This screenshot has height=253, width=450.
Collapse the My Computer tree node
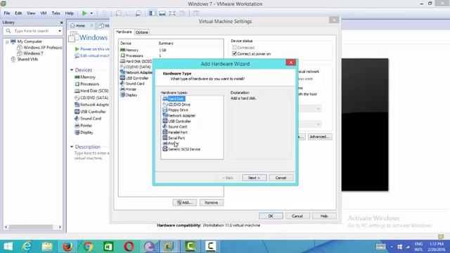[x=7, y=42]
